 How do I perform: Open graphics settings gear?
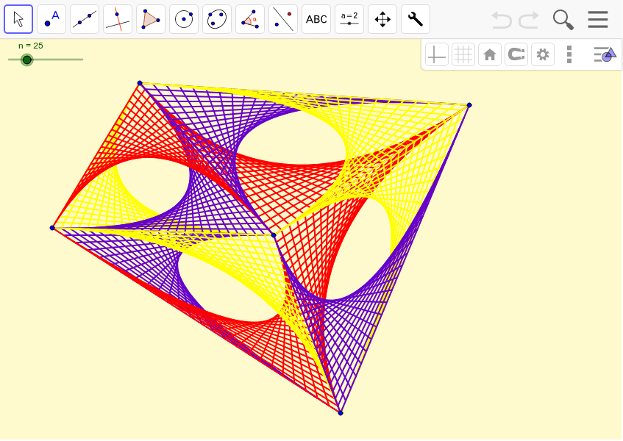click(543, 54)
